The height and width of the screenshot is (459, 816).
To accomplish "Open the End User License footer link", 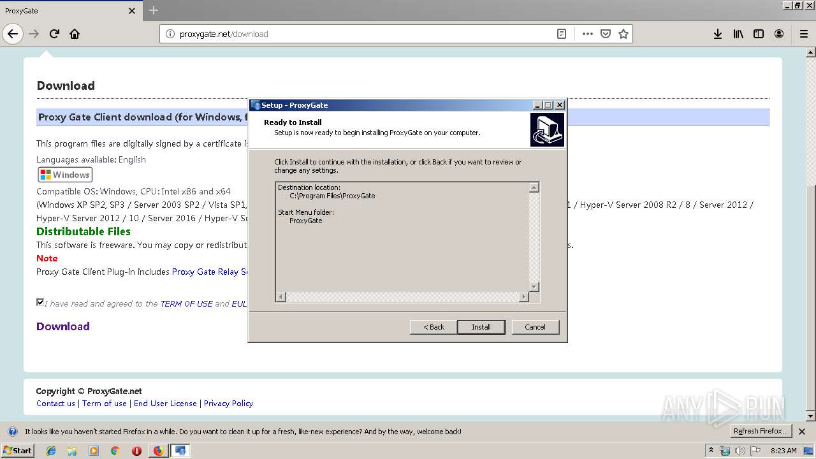I will click(x=165, y=404).
